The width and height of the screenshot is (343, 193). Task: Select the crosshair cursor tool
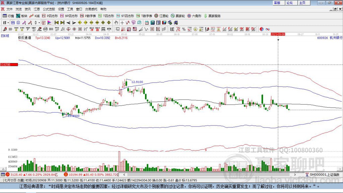(x=122, y=23)
